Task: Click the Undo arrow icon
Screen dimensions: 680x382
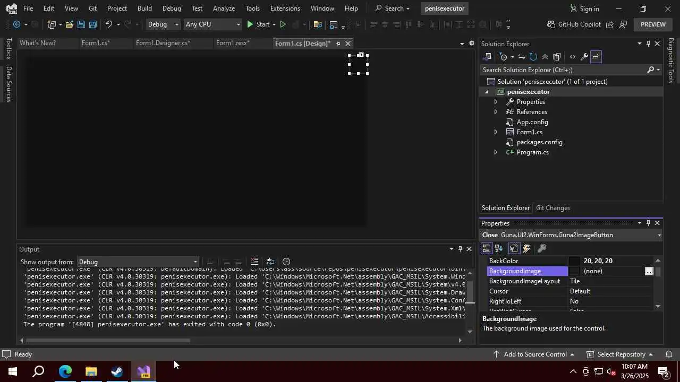Action: [x=108, y=24]
